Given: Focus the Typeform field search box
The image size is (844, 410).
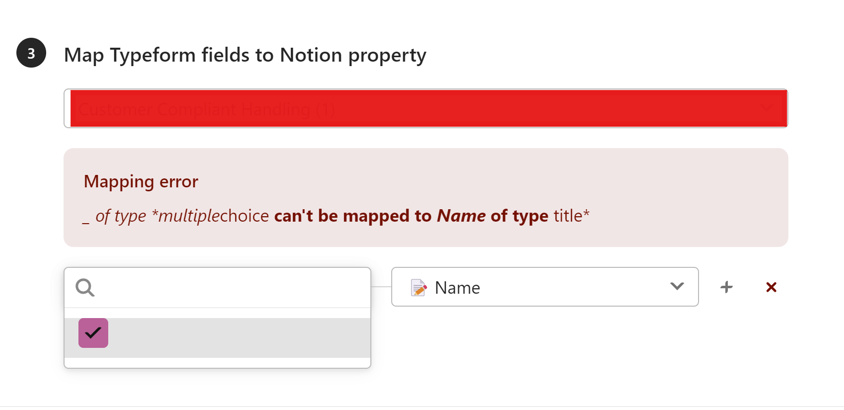Looking at the screenshot, I should click(x=217, y=288).
